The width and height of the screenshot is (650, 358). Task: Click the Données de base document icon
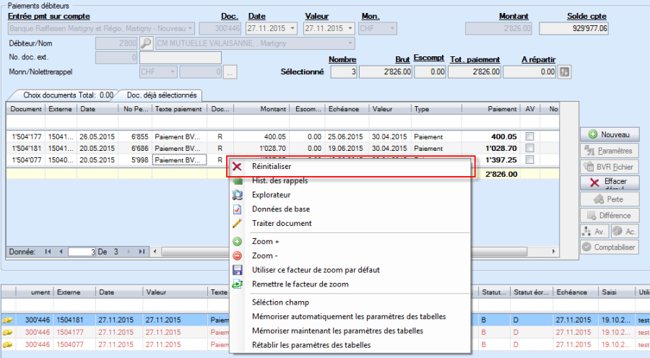click(238, 209)
